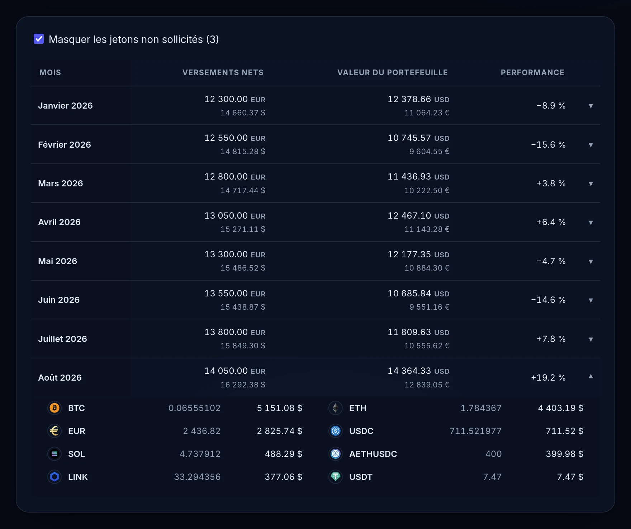Image resolution: width=631 pixels, height=529 pixels.
Task: Click the LINK Chainlink token icon
Action: [x=54, y=477]
